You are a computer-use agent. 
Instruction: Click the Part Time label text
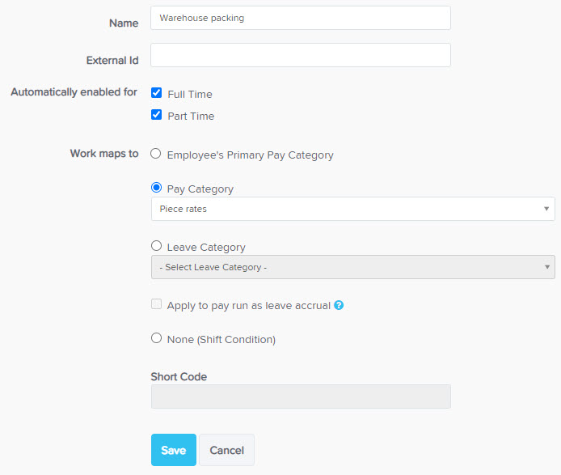pos(191,116)
